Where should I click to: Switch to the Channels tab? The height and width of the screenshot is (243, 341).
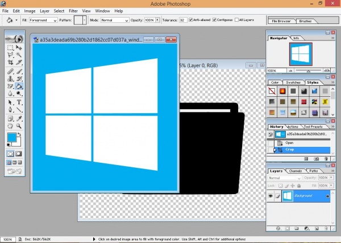pos(296,171)
